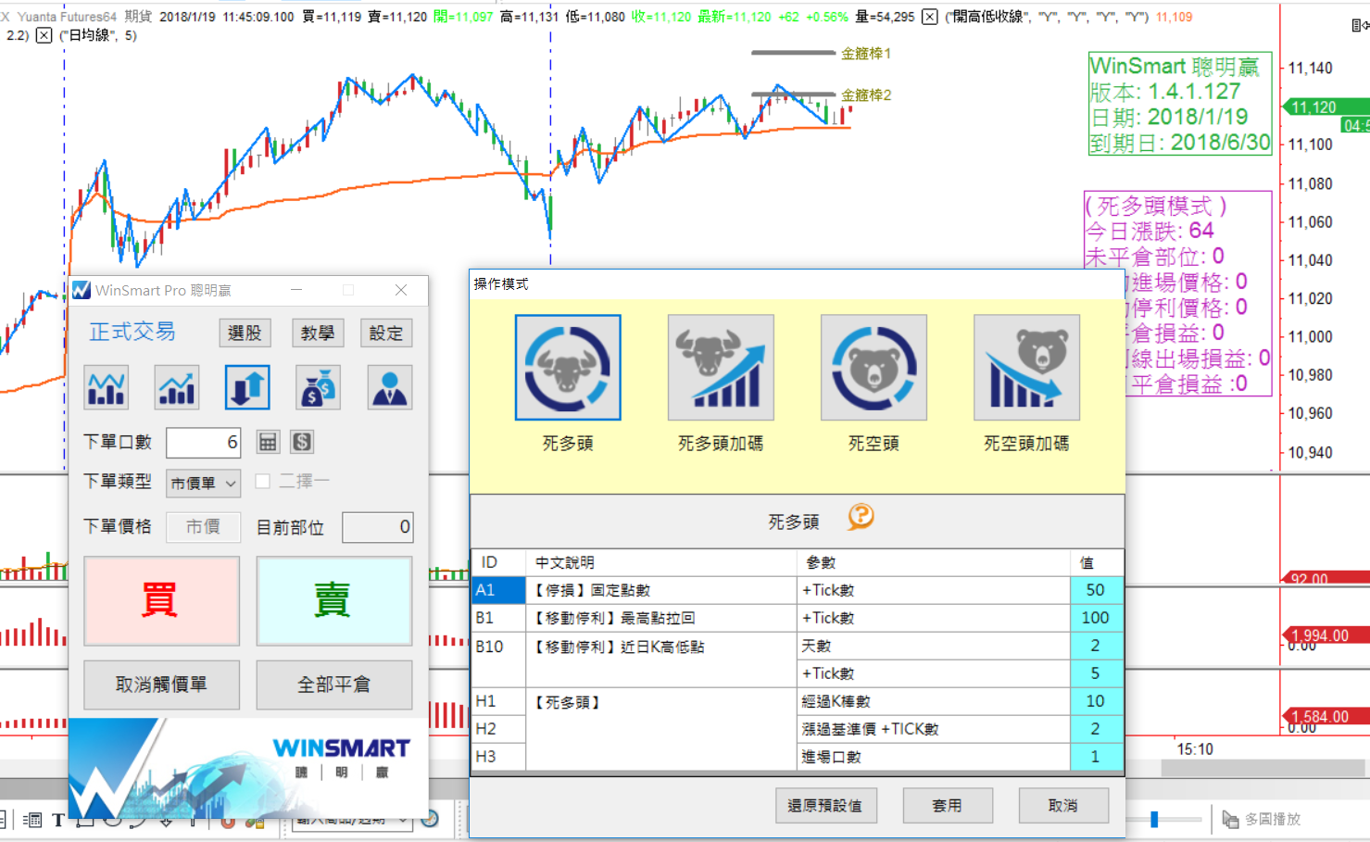Click the 取消觸價單 button
Screen dimensions: 1370x842
(x=162, y=685)
